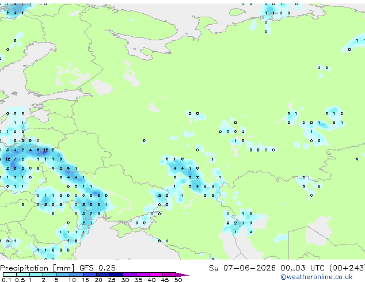Click the legend tick label '0.1'

[x=6, y=280]
